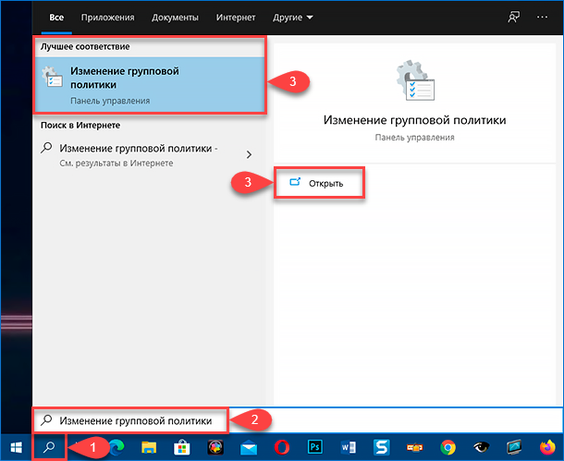
Task: Click the large group policy icon in preview
Action: click(x=415, y=80)
